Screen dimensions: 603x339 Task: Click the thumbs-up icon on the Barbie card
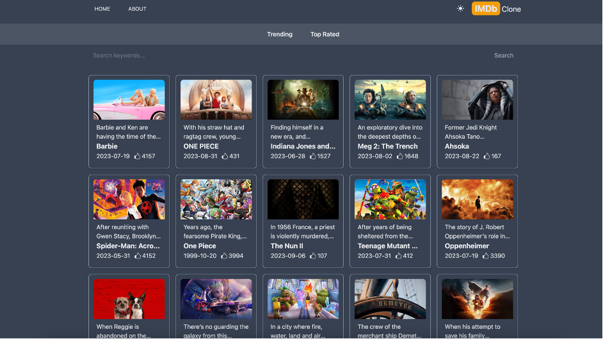tap(137, 156)
